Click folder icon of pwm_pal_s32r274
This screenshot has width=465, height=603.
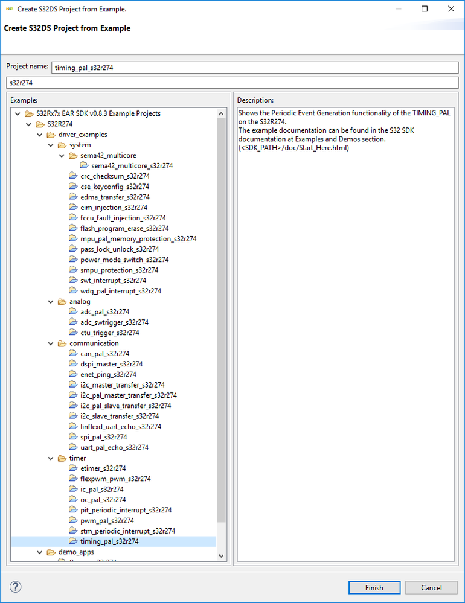coord(73,520)
